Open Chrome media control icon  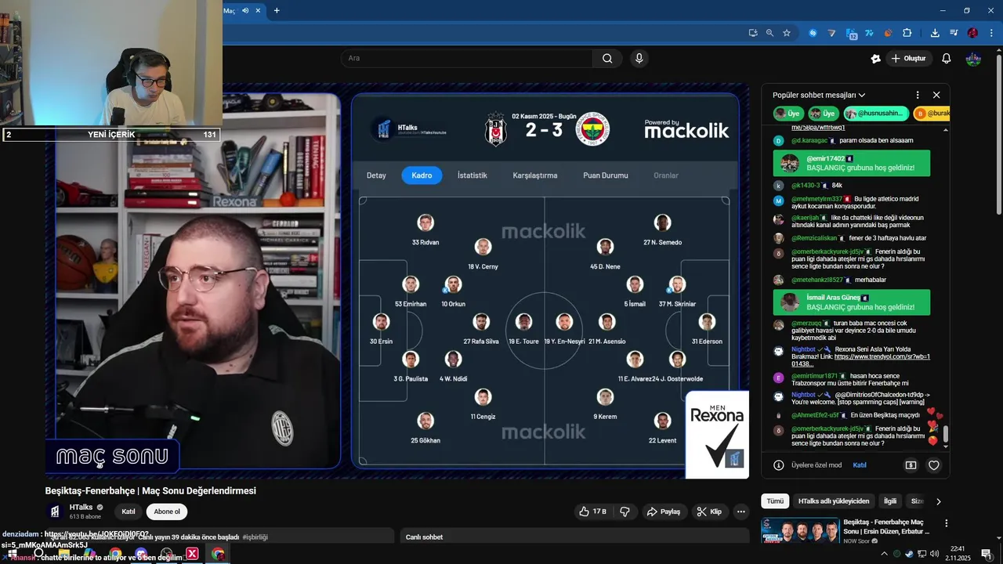(x=954, y=33)
